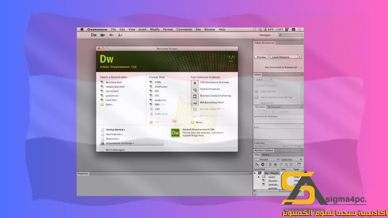Image resolution: width=388 pixels, height=218 pixels.
Task: Click the Refresh icon in the Files panel
Action: coord(263,164)
